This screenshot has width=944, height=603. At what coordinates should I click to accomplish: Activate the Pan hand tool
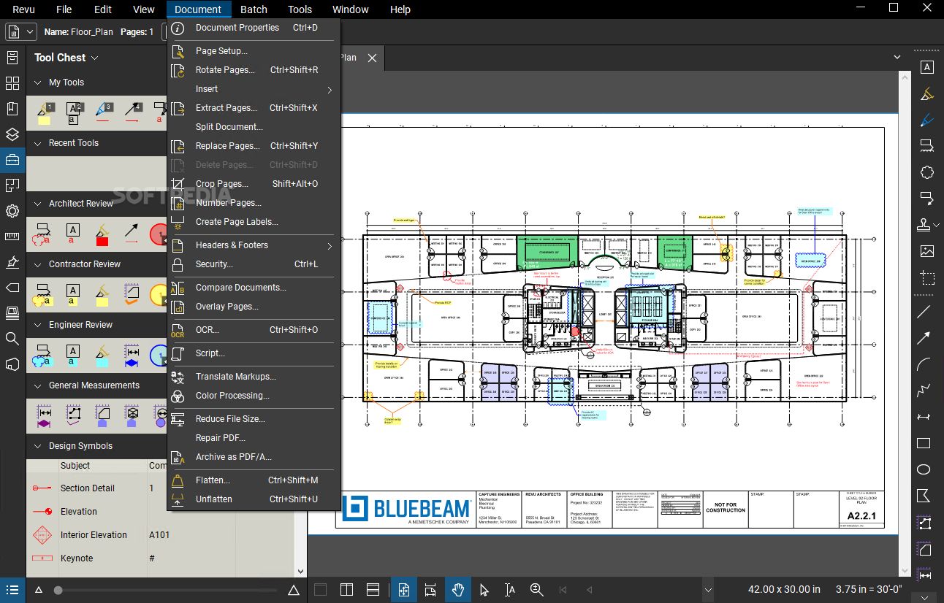[459, 590]
